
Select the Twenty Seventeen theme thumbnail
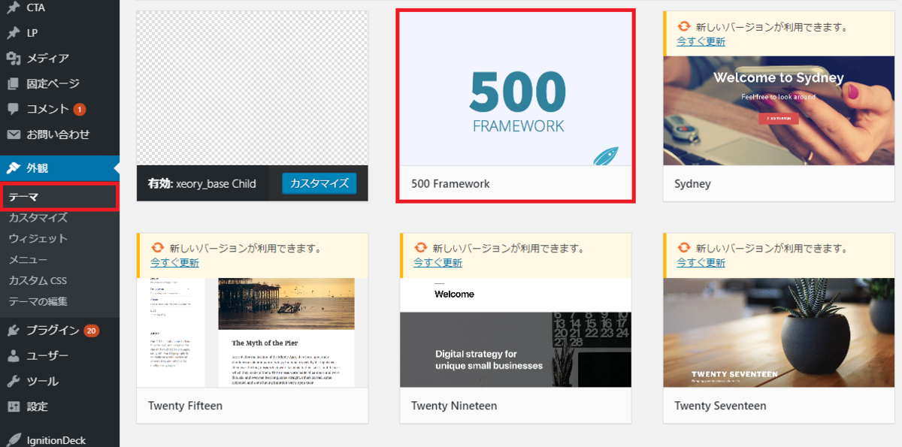pyautogui.click(x=778, y=333)
